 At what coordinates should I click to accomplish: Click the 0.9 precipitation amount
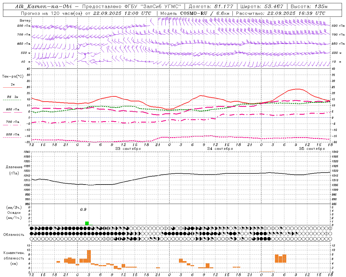[x=83, y=210]
